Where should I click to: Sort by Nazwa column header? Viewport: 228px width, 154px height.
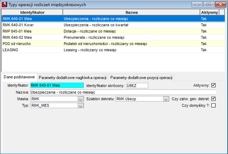131,12
